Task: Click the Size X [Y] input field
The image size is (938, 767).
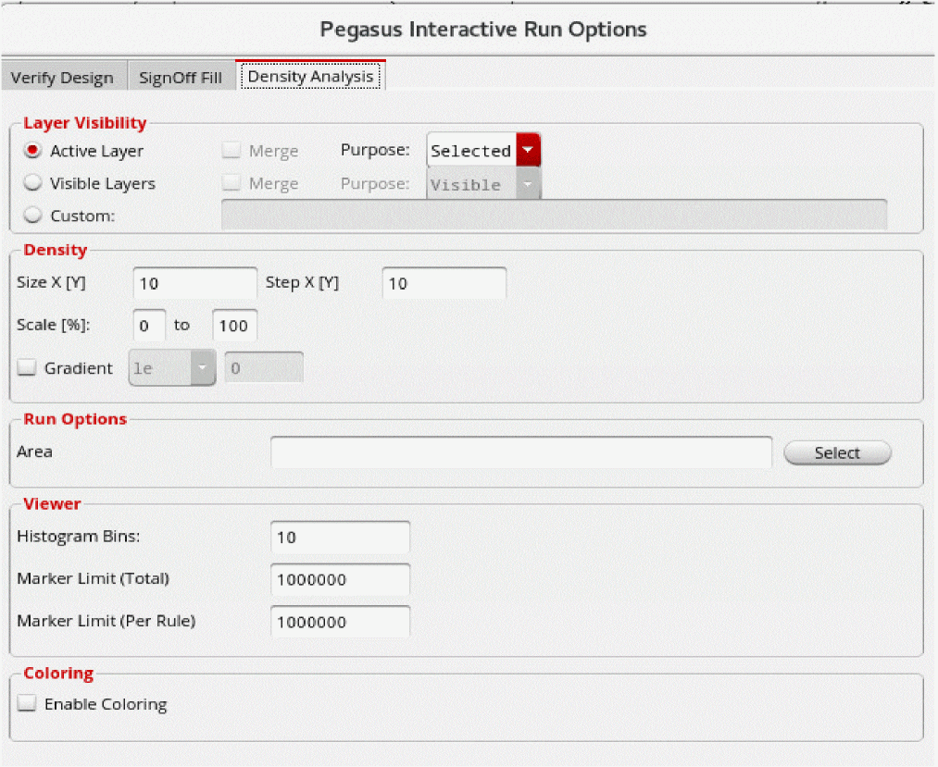Action: point(194,284)
